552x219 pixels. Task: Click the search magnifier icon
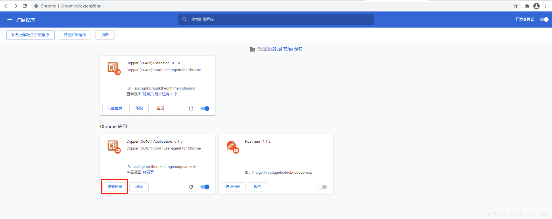coord(185,20)
